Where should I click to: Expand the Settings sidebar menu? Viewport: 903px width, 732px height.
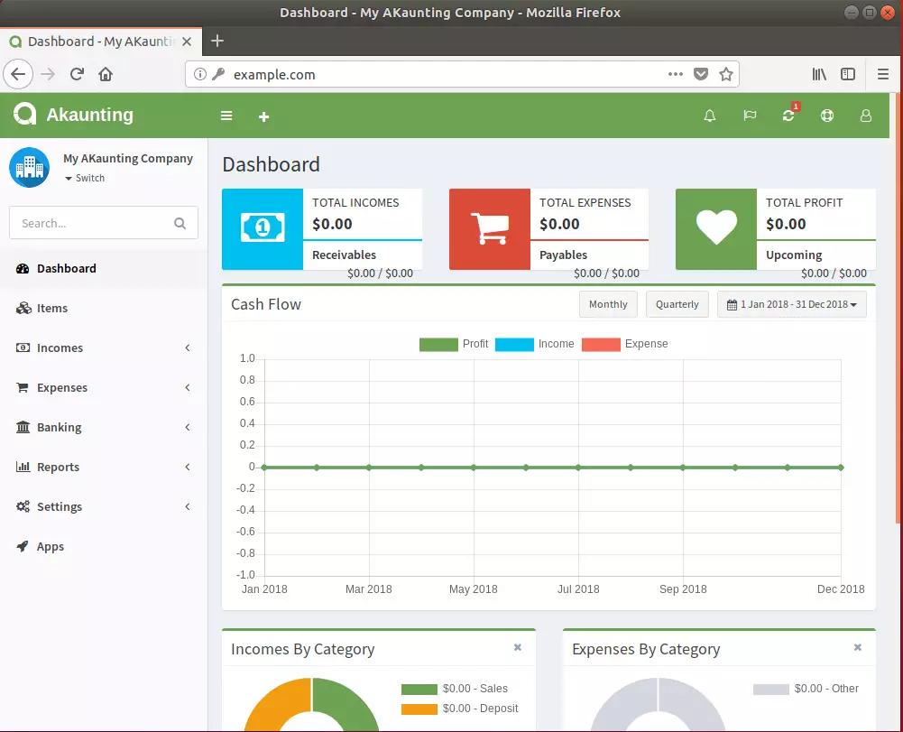point(104,506)
